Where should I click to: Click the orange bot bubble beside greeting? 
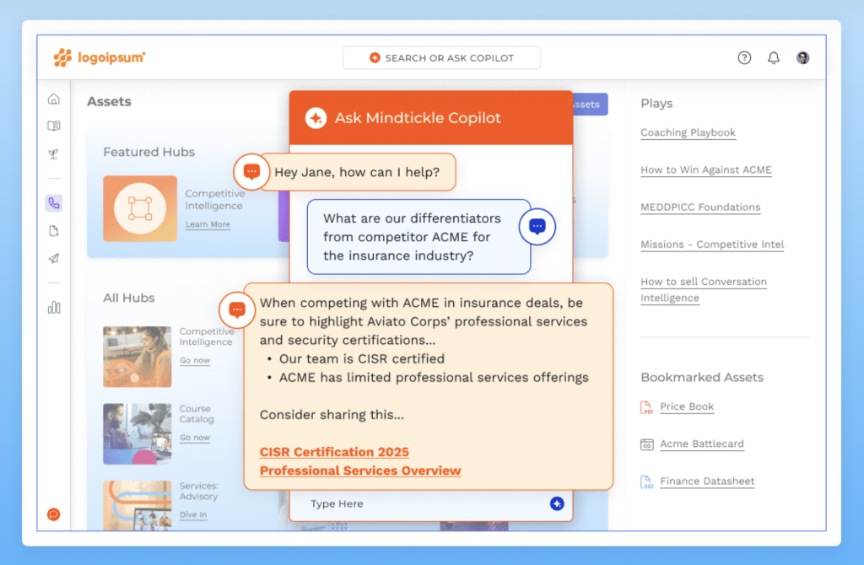(x=251, y=172)
